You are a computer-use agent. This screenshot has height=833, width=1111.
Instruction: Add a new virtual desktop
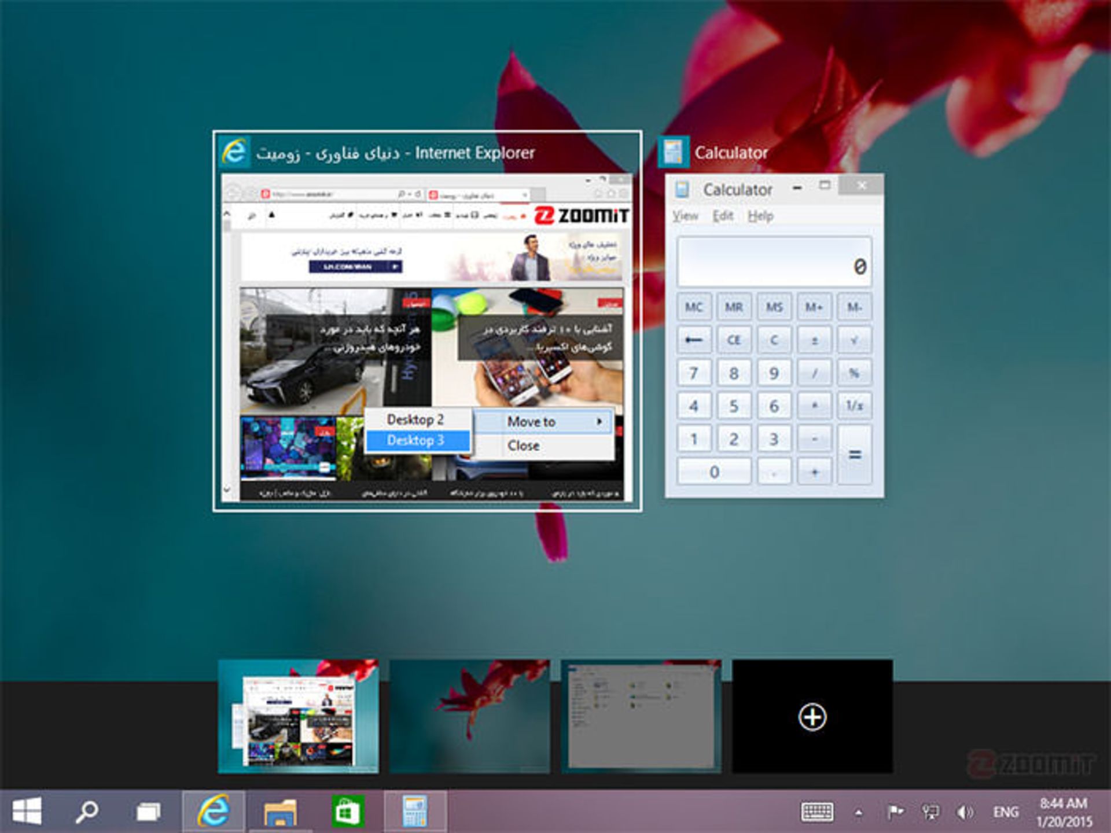click(812, 717)
